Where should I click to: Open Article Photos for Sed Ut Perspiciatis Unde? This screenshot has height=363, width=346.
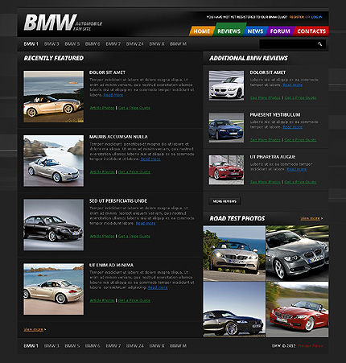click(102, 236)
